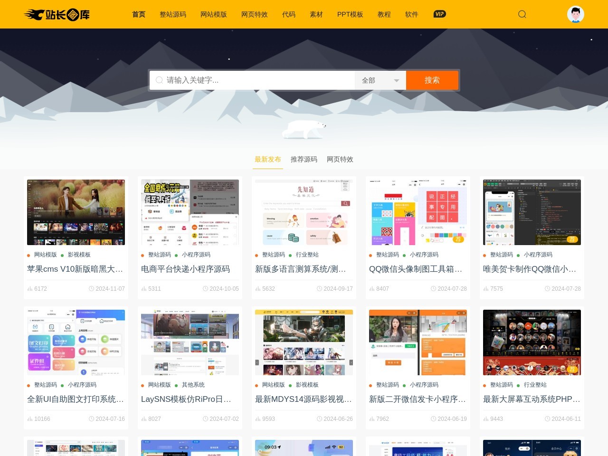This screenshot has width=608, height=456.
Task: Click the VIP badge in the navigation bar
Action: pyautogui.click(x=439, y=14)
